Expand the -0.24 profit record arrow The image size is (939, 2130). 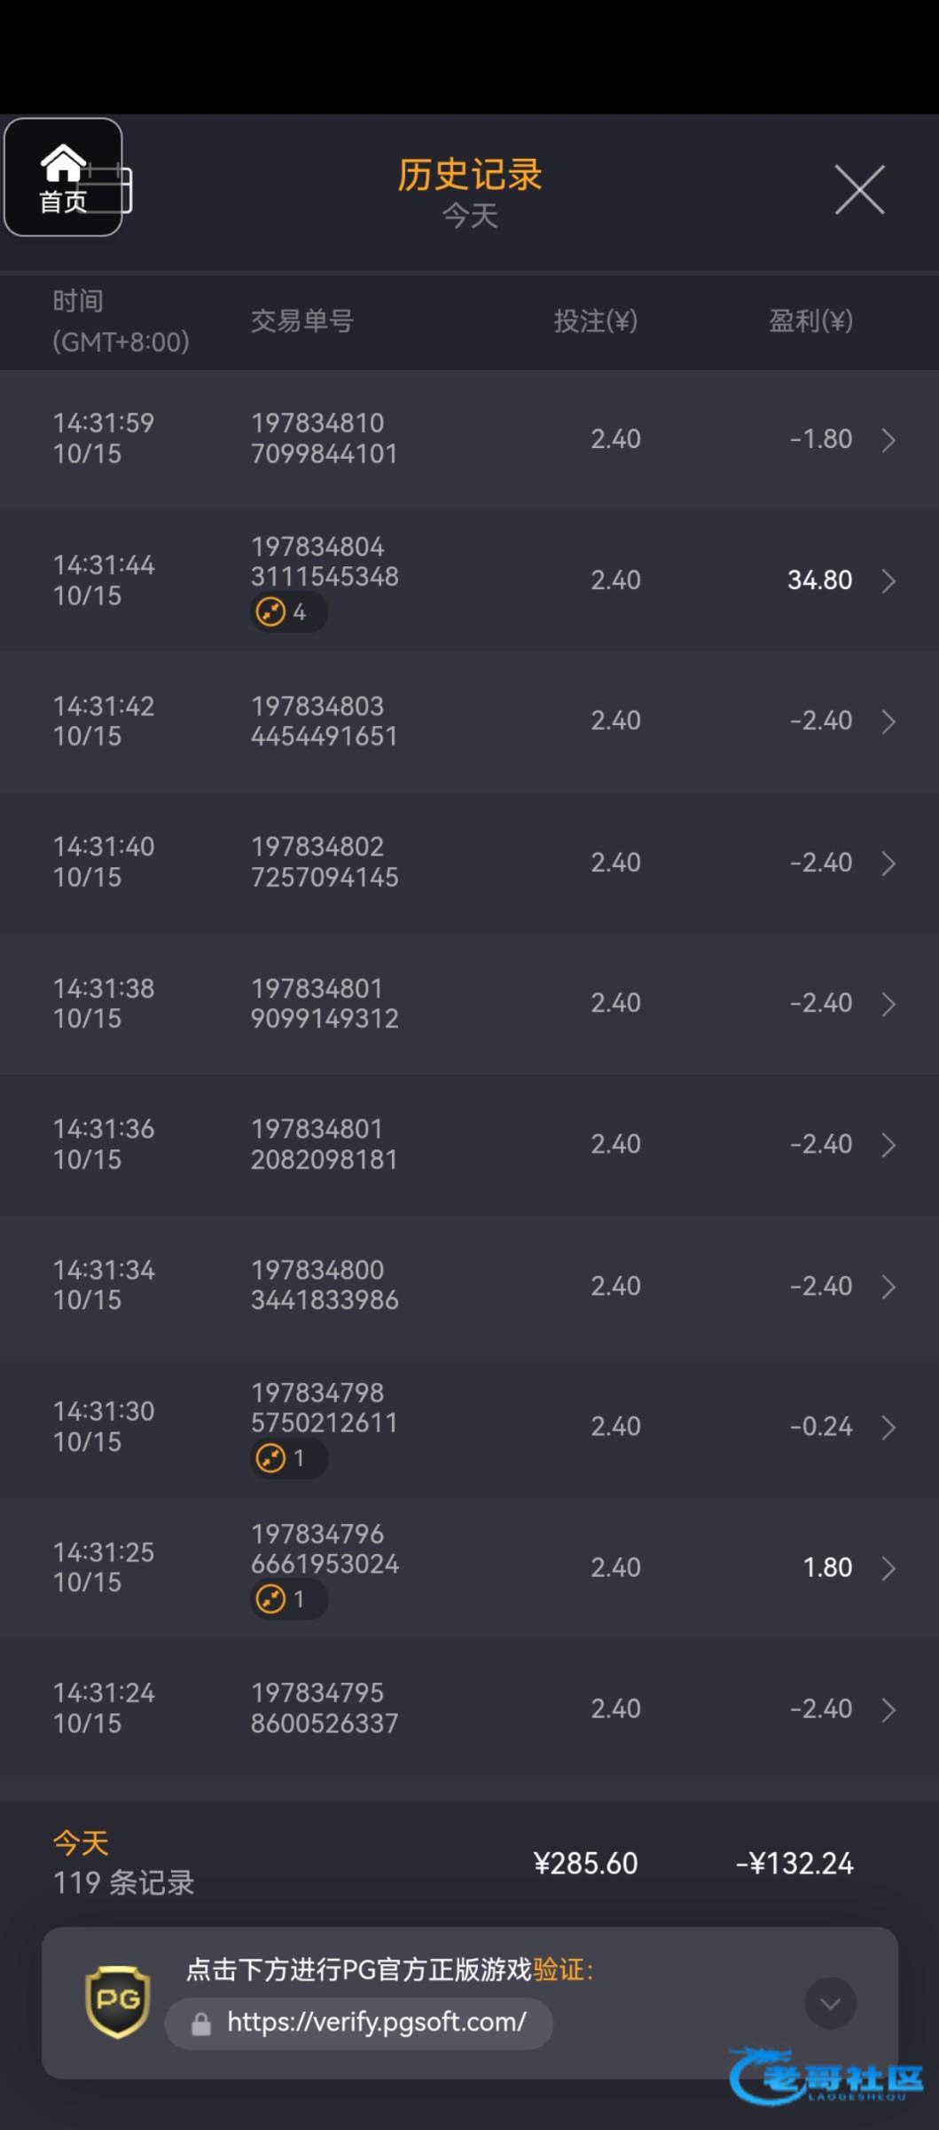888,1427
